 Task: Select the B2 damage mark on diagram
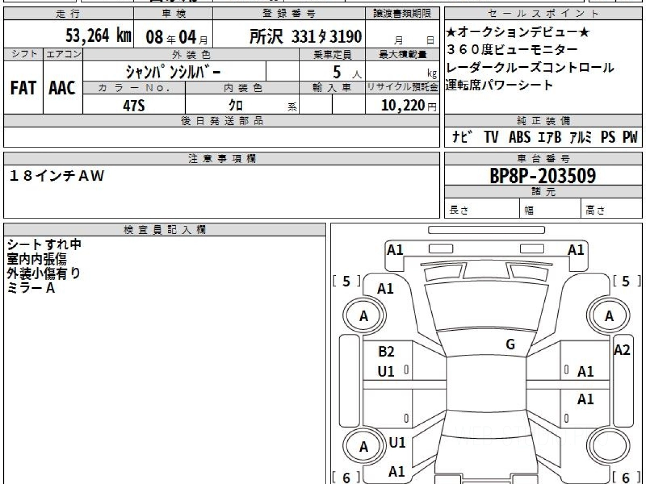click(386, 352)
